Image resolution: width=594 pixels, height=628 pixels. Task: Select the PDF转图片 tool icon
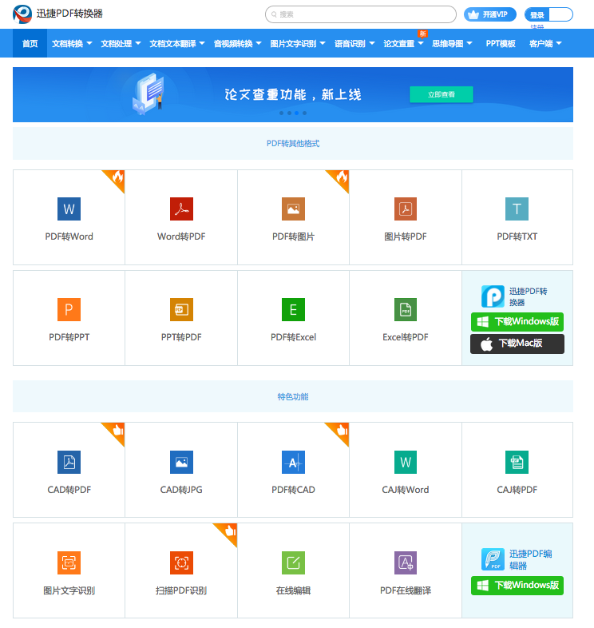pos(293,209)
